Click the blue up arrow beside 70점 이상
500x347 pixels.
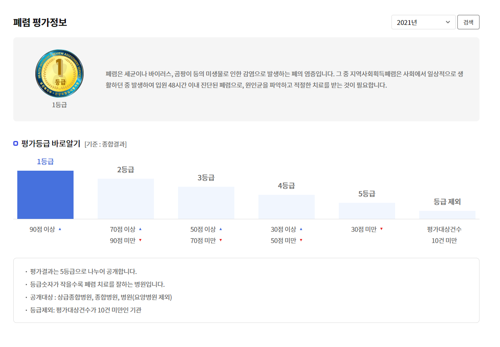pos(140,229)
